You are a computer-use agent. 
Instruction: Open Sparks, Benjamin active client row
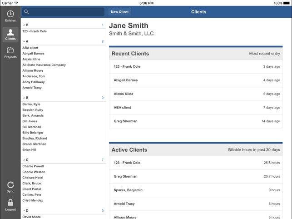pyautogui.click(x=196, y=190)
